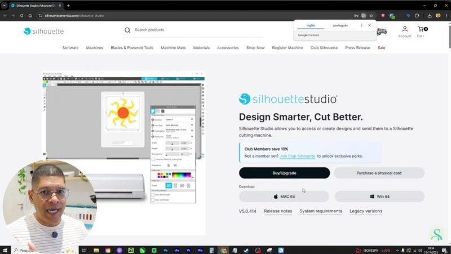451x254 pixels.
Task: Open Blades & Powered Tools menu
Action: 132,48
